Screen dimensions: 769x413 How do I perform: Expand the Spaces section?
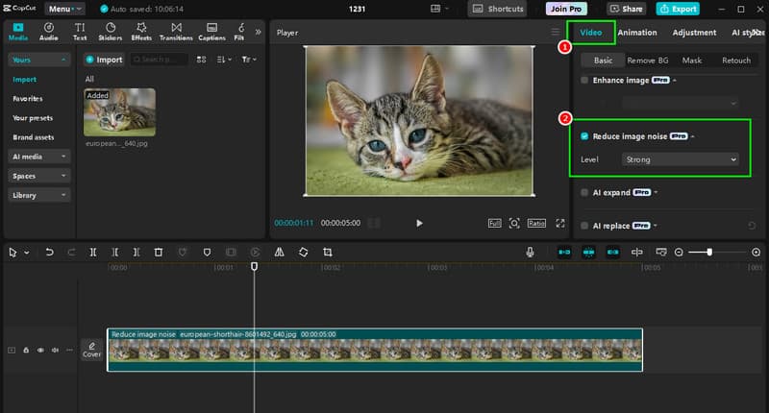point(38,176)
